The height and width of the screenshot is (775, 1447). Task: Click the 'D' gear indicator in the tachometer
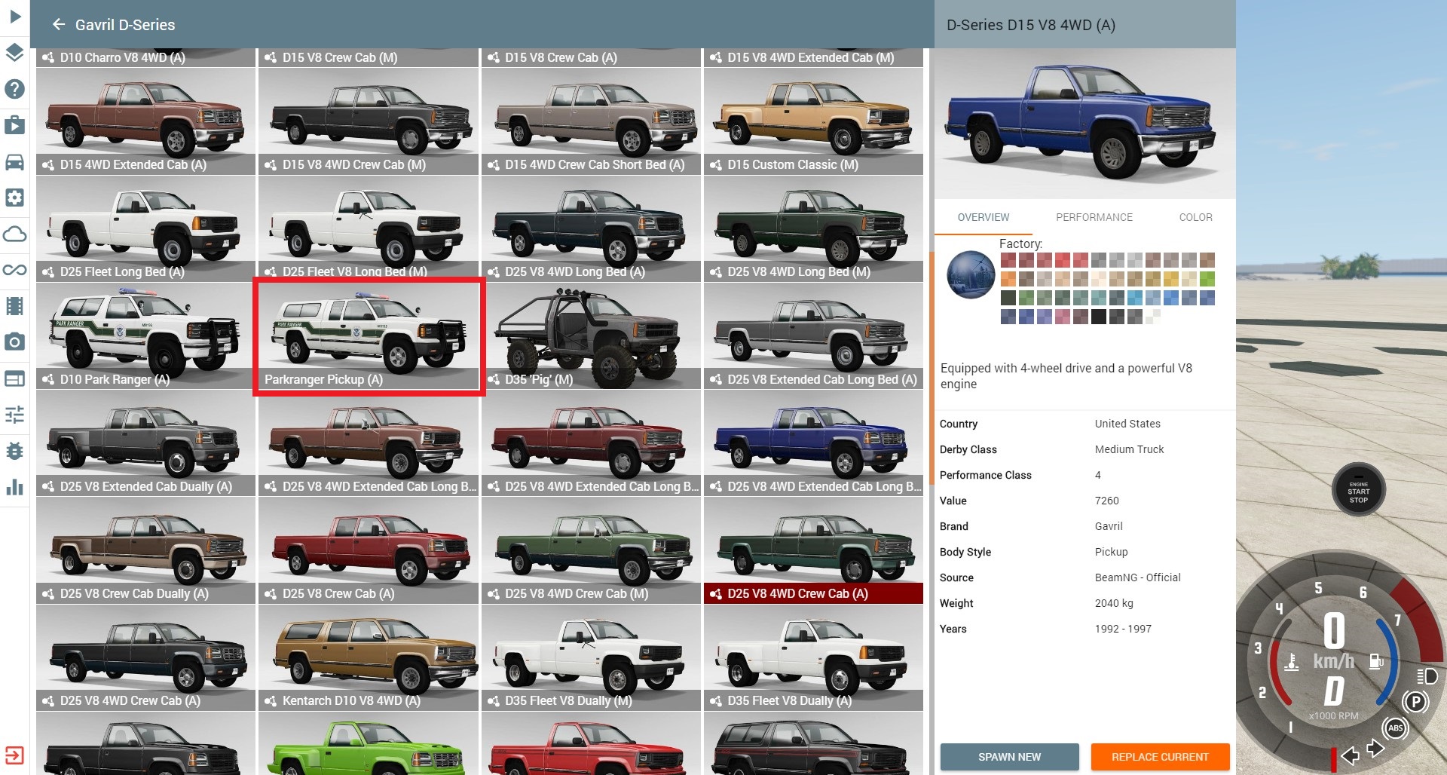[1334, 691]
